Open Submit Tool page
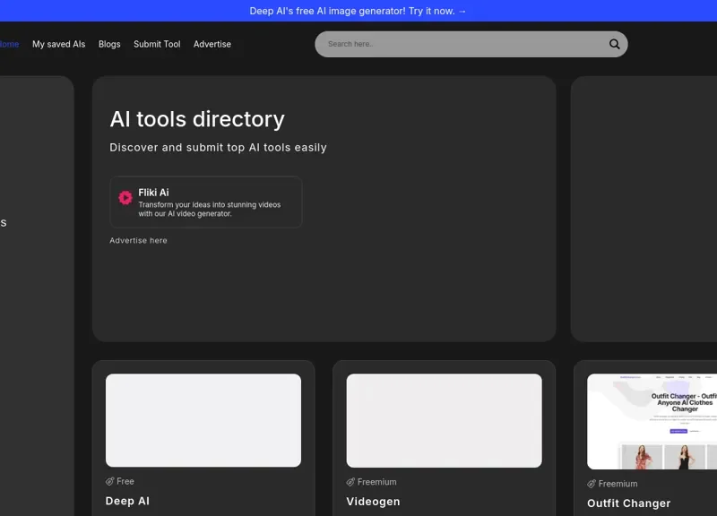 157,44
